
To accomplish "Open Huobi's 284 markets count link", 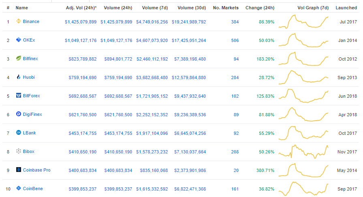I will 235,77.
